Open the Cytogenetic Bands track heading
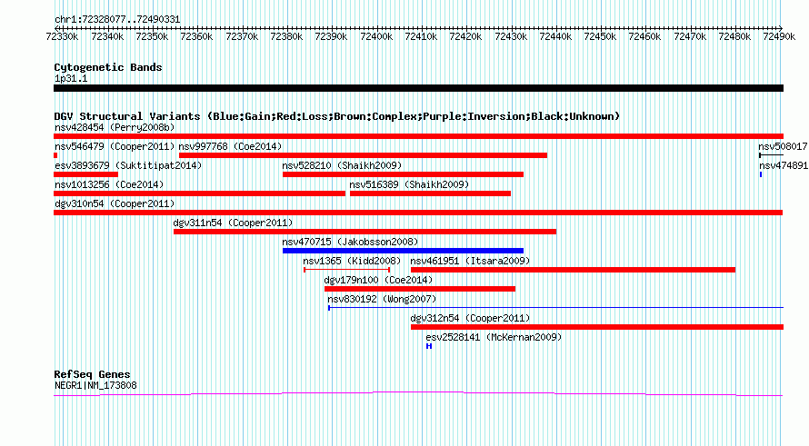Viewport: 809px width, 446px height. (108, 67)
